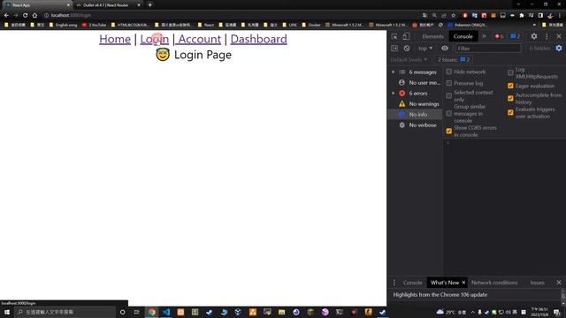The width and height of the screenshot is (566, 318).
Task: Select the inspect element tool in DevTools
Action: pyautogui.click(x=394, y=36)
